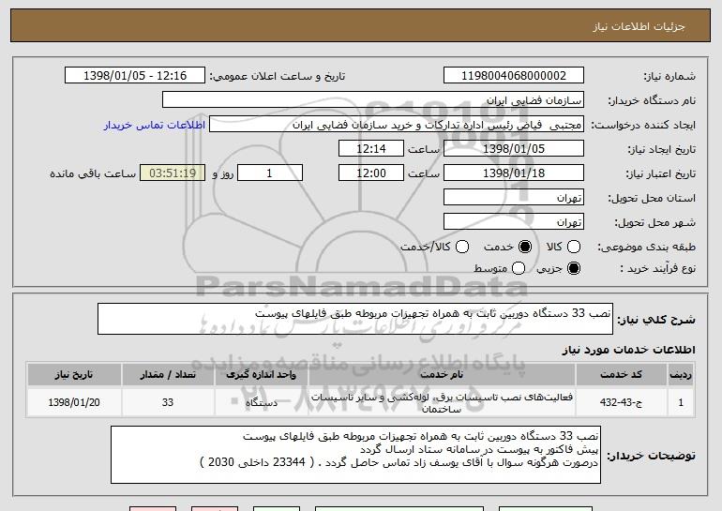Click the تاریخ نیاز column header
Image resolution: width=722 pixels, height=511 pixels.
tap(74, 375)
